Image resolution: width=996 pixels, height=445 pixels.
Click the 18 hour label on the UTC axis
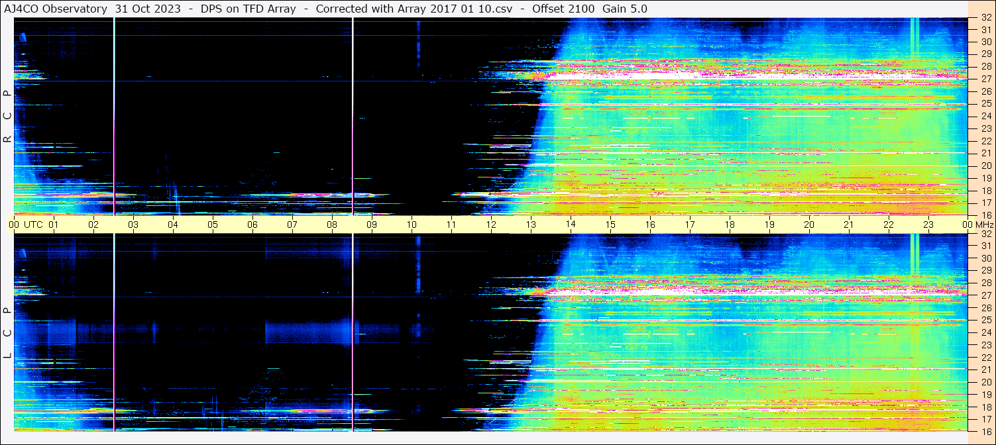[x=730, y=224]
